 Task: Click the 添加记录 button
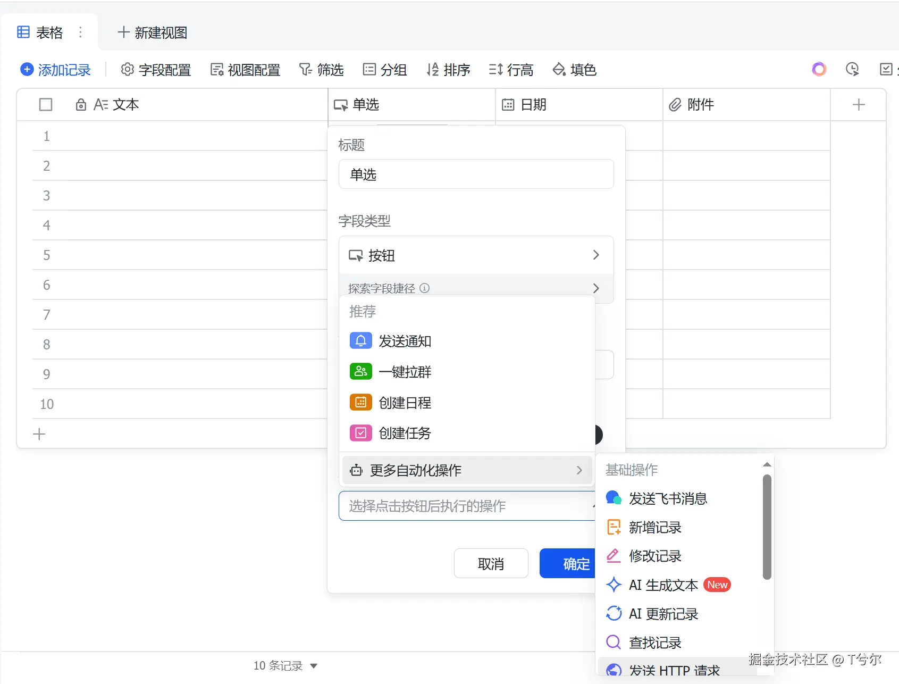pyautogui.click(x=55, y=70)
